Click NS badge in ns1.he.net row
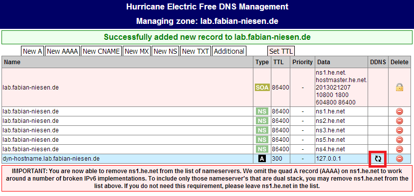Viewport: 414px width, 196px height. (262, 111)
